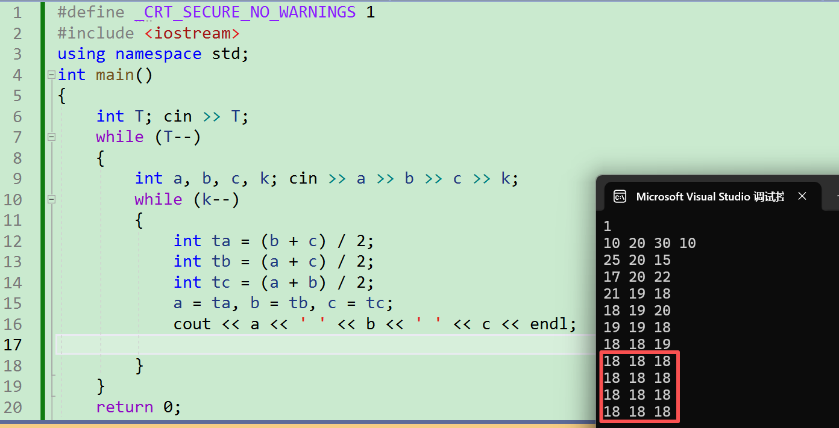This screenshot has width=839, height=428.
Task: Click the 'while (k--)' statement
Action: coord(187,199)
